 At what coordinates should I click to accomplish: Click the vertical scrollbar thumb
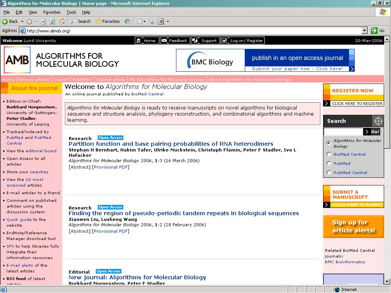pos(387,95)
